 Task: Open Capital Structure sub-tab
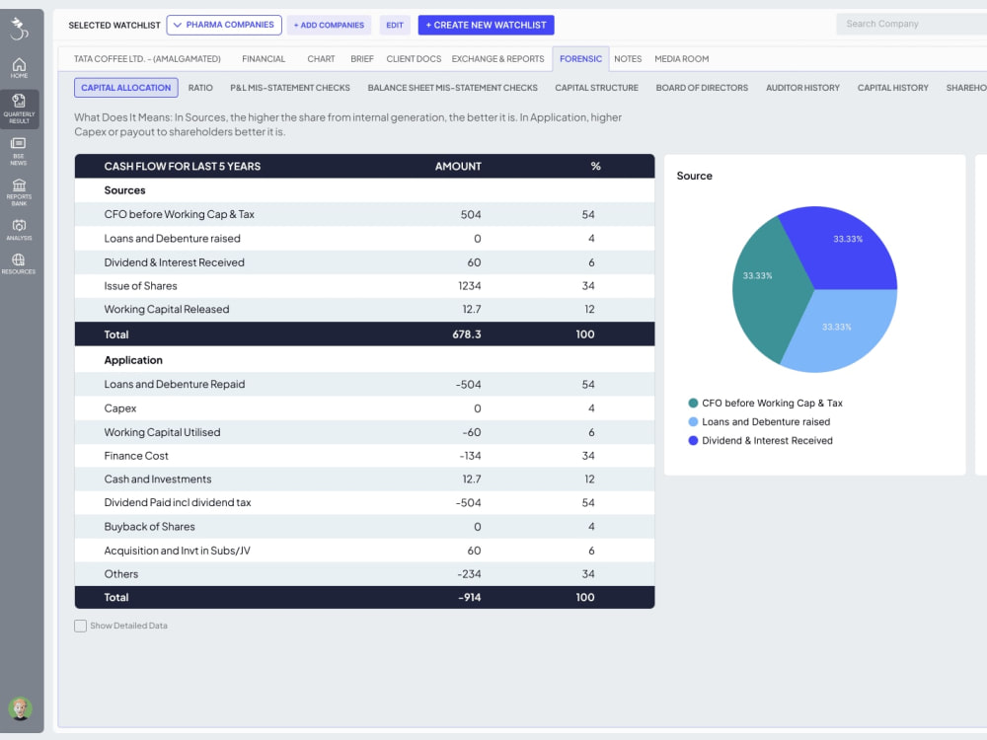(x=597, y=88)
